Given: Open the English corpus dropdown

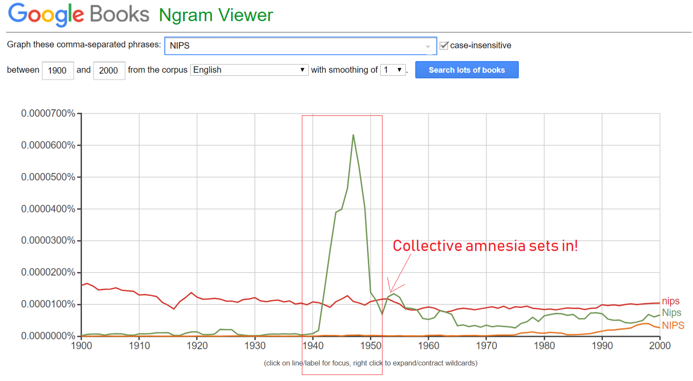Looking at the screenshot, I should point(249,70).
